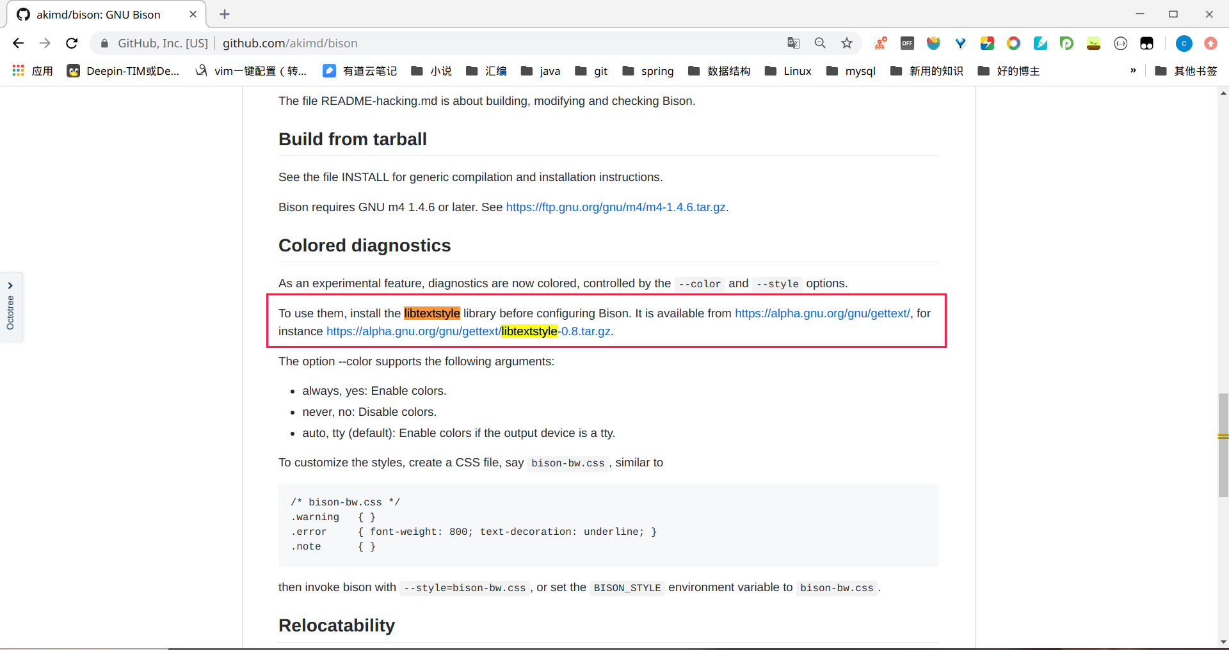The height and width of the screenshot is (650, 1229).
Task: Open the teal pen extension icon
Action: (1040, 43)
